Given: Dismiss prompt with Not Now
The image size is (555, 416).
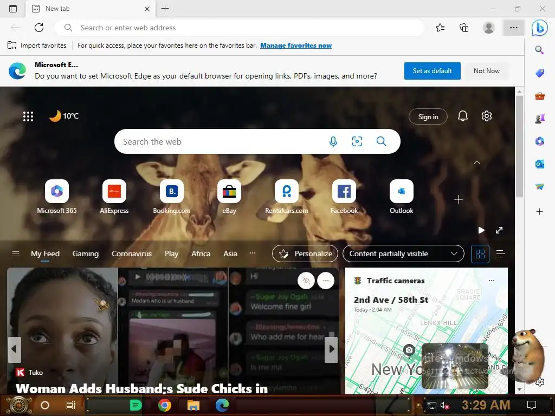Looking at the screenshot, I should point(486,71).
